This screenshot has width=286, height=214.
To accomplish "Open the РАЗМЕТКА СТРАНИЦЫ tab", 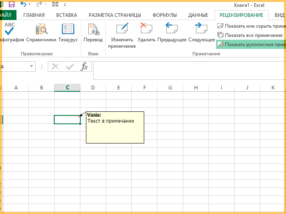I will pyautogui.click(x=115, y=15).
